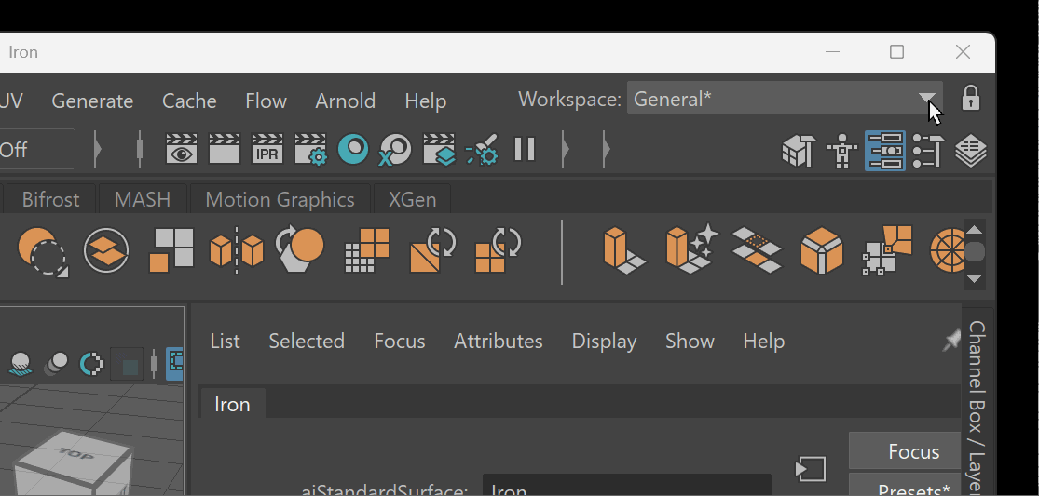This screenshot has height=496, width=1039.
Task: Open the Arnold menu
Action: (x=345, y=101)
